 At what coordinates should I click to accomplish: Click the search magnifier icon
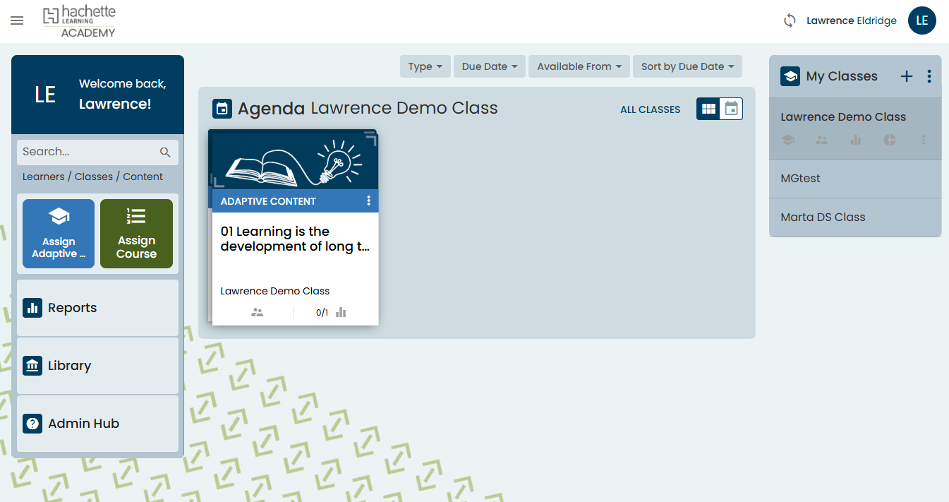(x=165, y=152)
